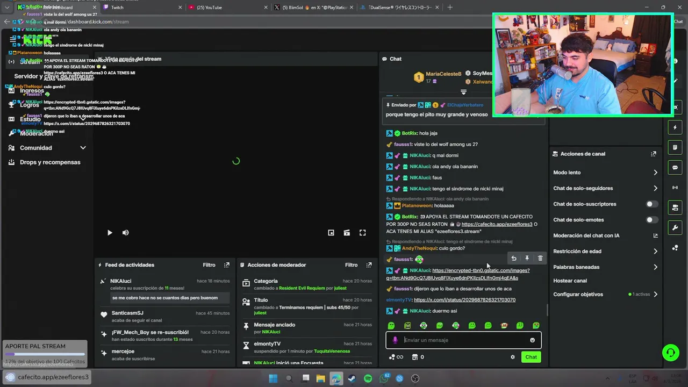Pop out the Feed de actividades panel
Screen dimensions: 688x387
227,265
